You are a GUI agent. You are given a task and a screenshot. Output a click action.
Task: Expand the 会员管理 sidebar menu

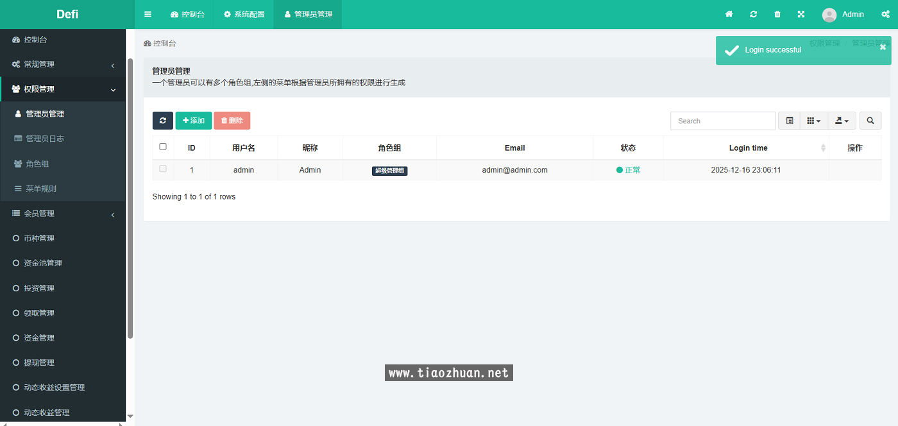point(62,214)
